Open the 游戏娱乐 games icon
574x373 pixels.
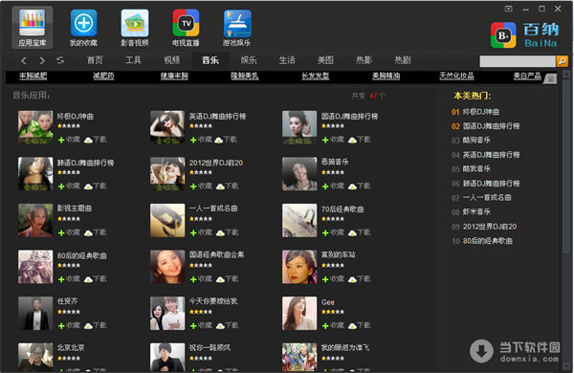(x=237, y=28)
